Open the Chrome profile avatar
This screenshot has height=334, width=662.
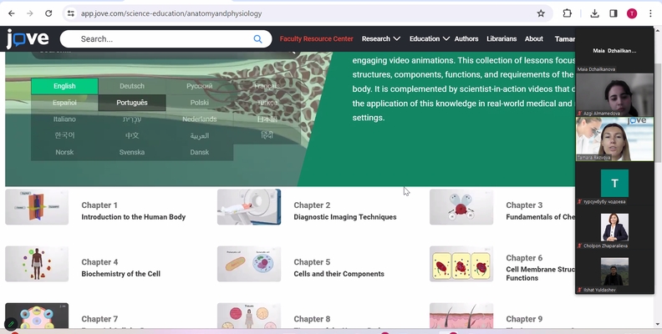coord(632,13)
